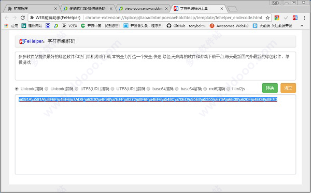Open the Baidu paw bookmark icon
Screen dimensions: 311x193
tap(48, 26)
